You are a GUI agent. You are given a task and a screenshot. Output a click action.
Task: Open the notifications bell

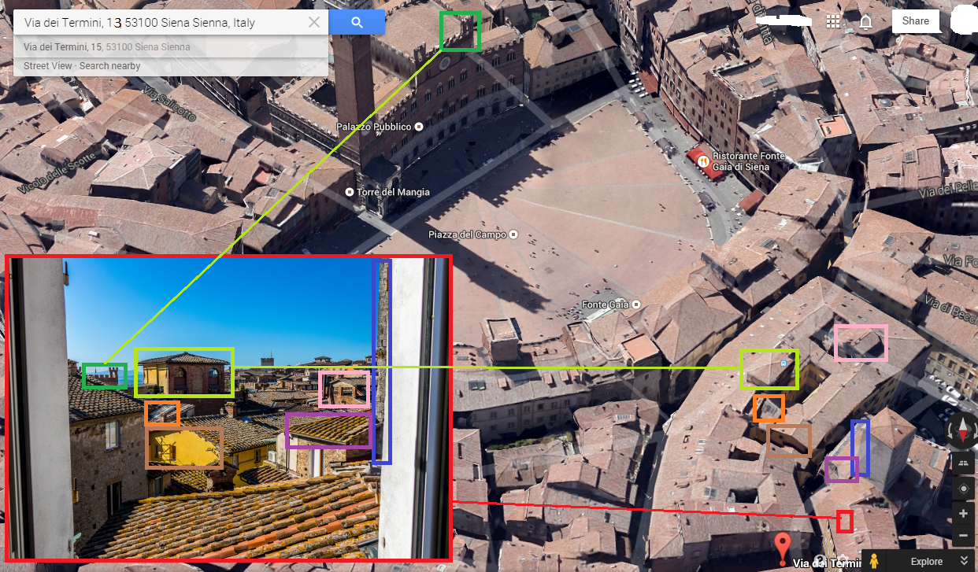pos(865,21)
